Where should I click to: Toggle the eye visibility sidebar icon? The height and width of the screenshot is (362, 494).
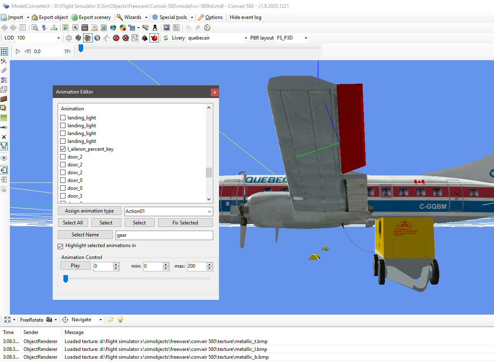coord(4,158)
